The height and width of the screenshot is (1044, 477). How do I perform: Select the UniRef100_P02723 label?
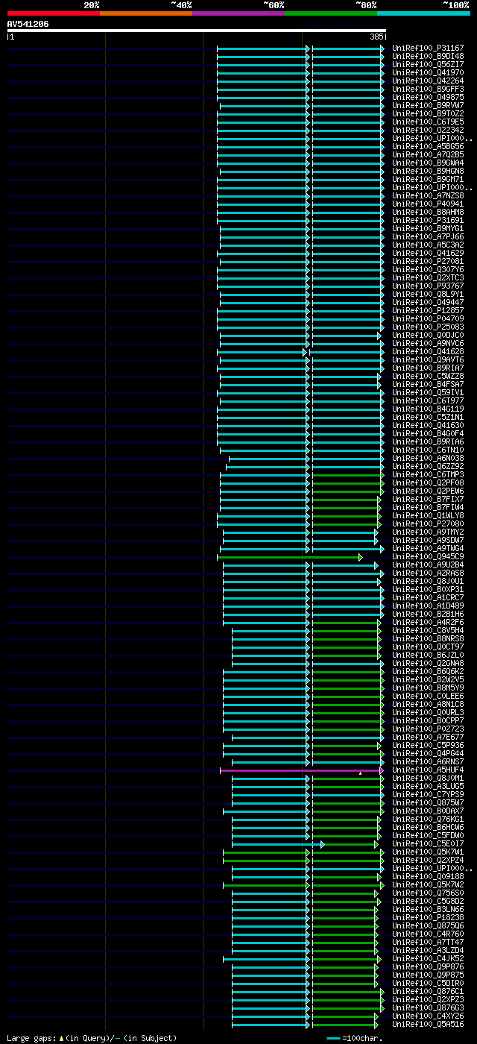[x=428, y=729]
